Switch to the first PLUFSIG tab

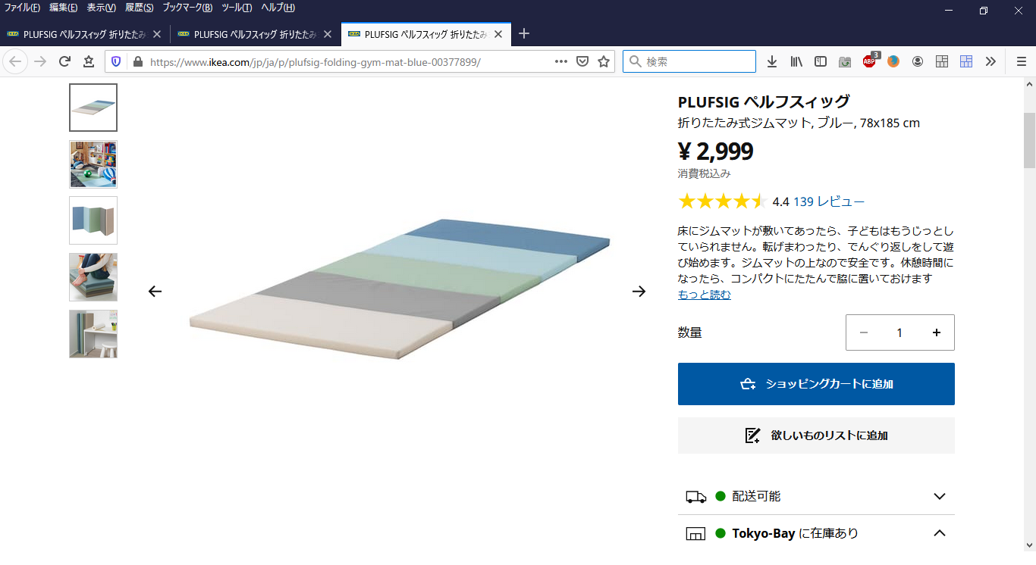pyautogui.click(x=84, y=34)
